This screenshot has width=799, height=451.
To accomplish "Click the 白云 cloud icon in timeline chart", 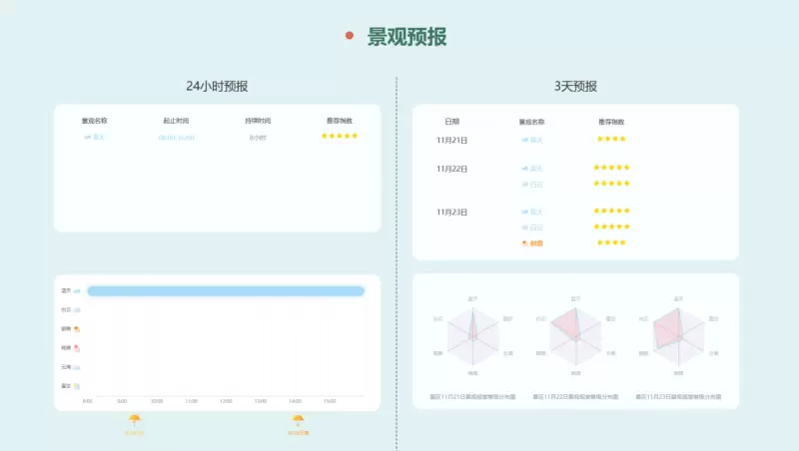I will 77,310.
